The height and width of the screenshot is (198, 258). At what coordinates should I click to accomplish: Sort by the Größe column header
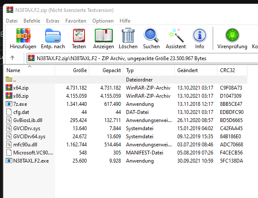72,70
